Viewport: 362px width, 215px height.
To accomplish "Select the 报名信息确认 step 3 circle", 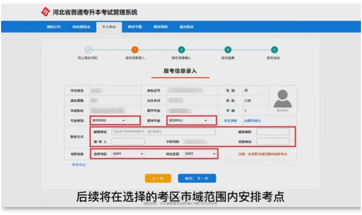I will [x=181, y=49].
